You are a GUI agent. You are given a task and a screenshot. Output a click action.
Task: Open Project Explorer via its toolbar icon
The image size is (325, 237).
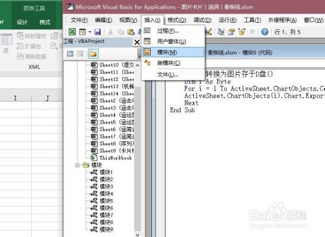[221, 32]
